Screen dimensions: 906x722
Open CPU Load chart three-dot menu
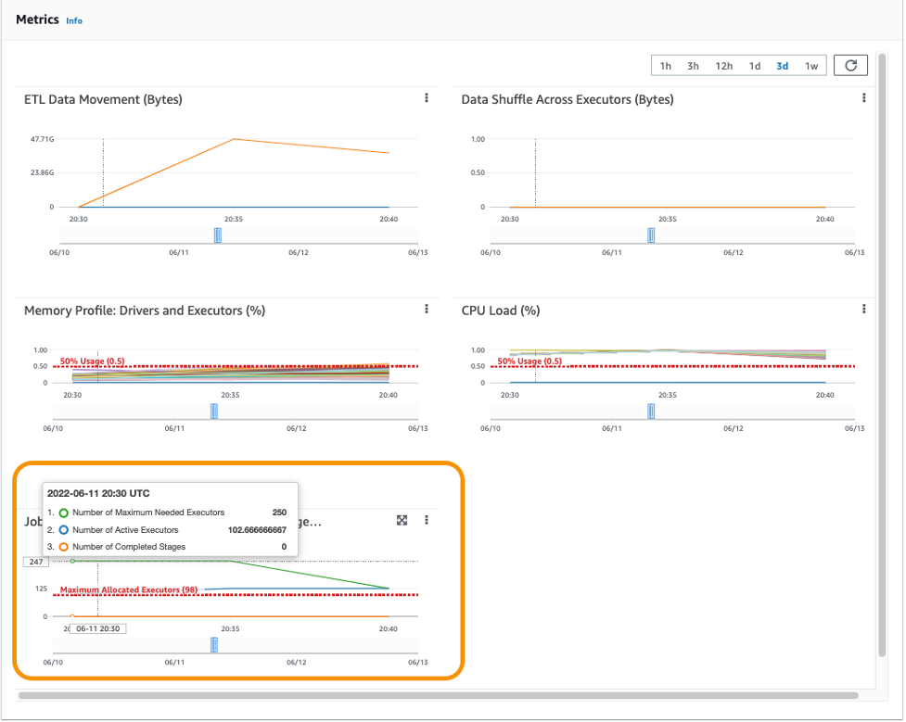click(864, 309)
